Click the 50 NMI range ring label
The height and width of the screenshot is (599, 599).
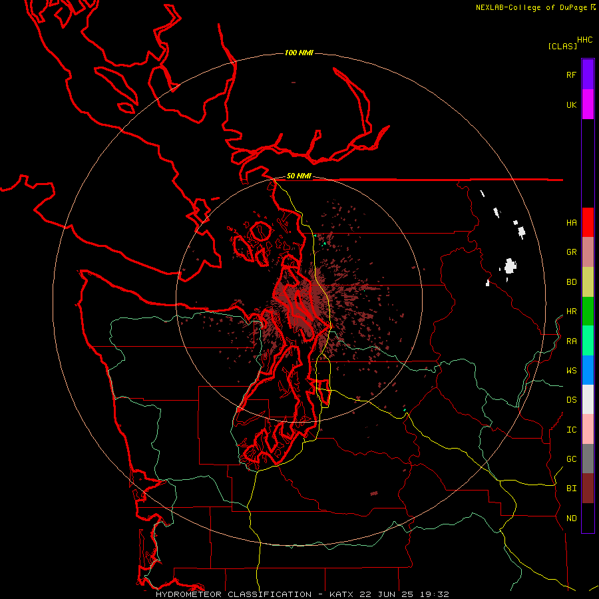[299, 176]
